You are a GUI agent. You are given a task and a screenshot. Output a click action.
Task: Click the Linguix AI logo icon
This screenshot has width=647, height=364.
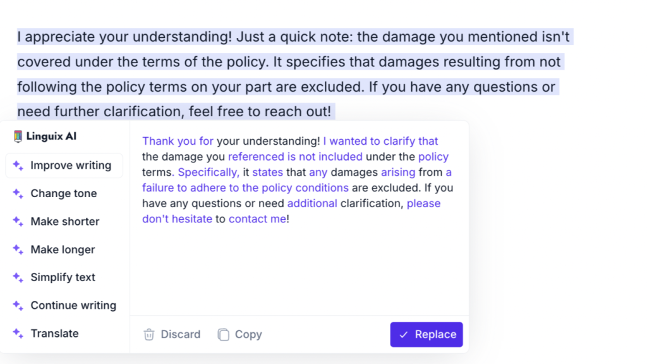point(18,136)
